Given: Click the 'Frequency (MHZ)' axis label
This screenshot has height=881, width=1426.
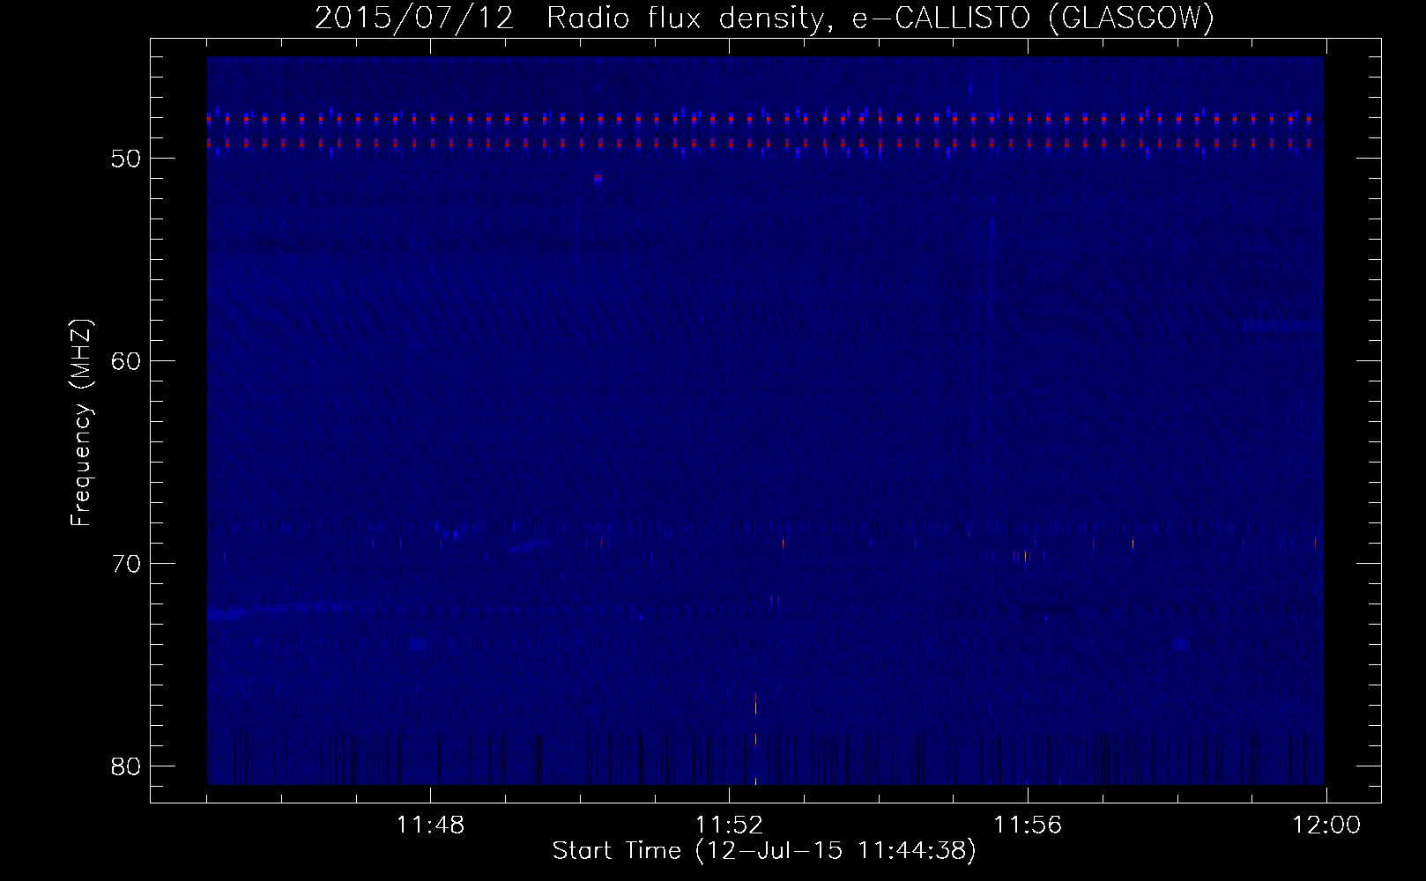Looking at the screenshot, I should 82,422.
